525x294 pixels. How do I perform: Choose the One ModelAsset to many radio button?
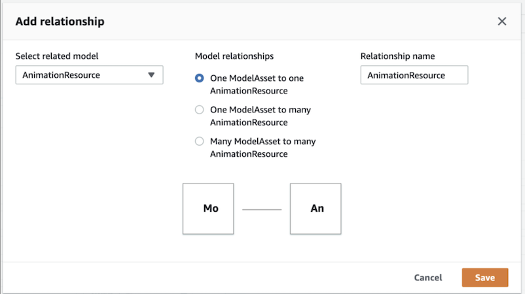pos(200,110)
